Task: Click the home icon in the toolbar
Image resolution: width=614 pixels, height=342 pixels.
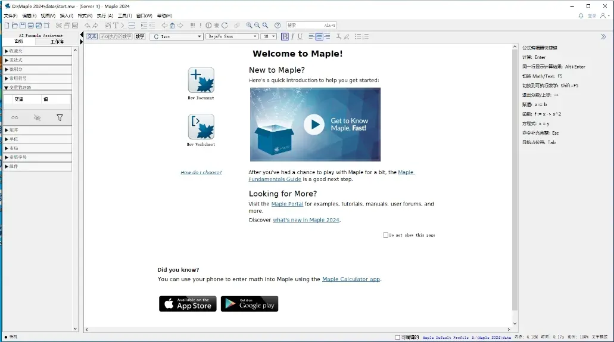Action: pyautogui.click(x=172, y=26)
